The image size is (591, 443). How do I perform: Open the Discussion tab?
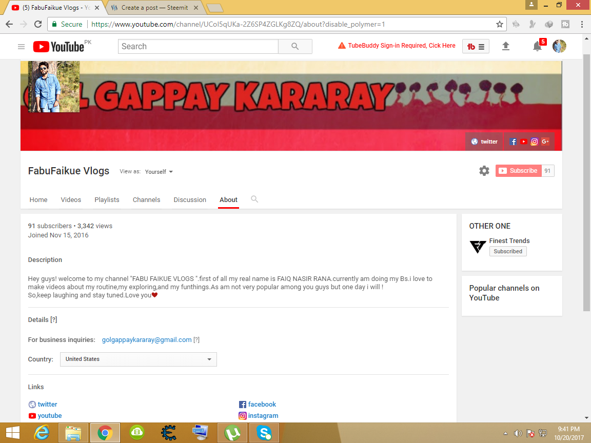(190, 199)
